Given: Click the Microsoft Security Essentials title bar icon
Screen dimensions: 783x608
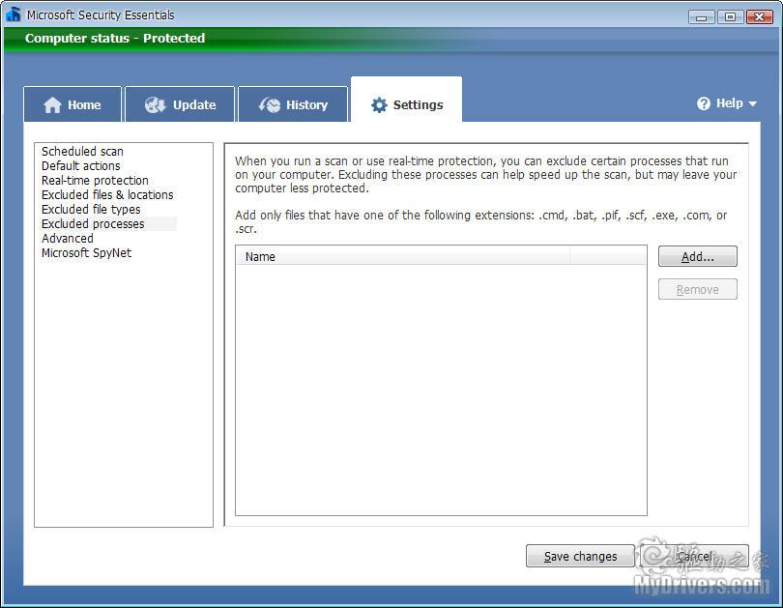Looking at the screenshot, I should pyautogui.click(x=14, y=14).
